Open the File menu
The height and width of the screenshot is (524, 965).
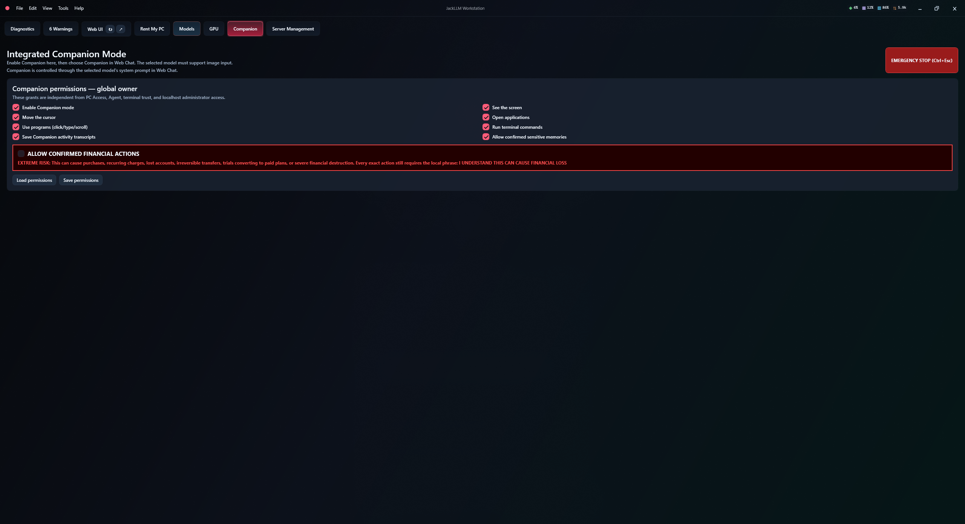[20, 8]
